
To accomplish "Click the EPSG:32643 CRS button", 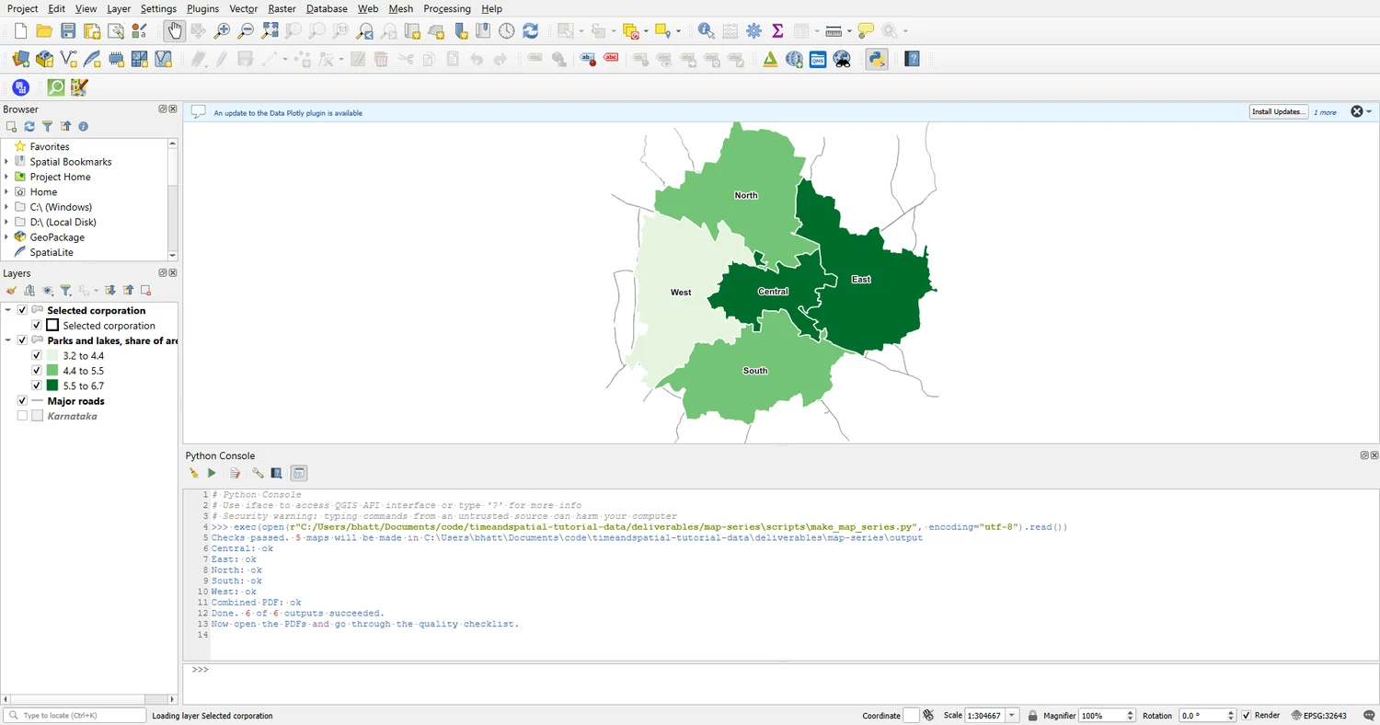I will click(x=1318, y=715).
